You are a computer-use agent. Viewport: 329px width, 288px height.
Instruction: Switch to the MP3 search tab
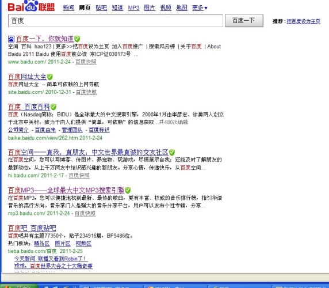[x=133, y=7]
